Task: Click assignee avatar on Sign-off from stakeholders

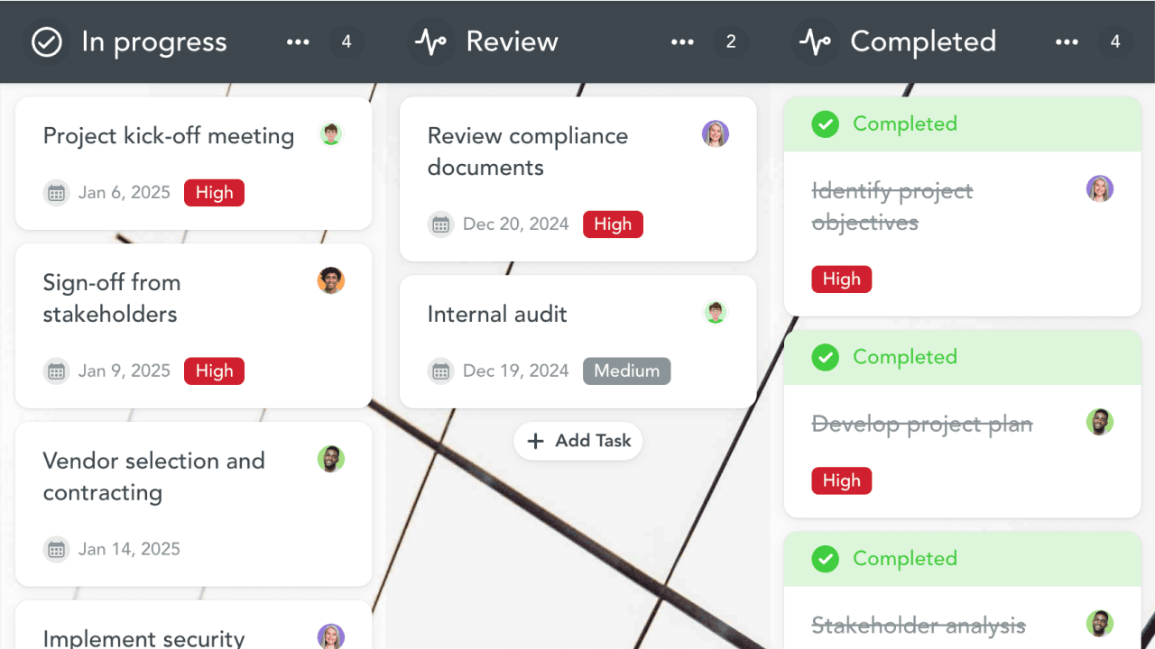Action: coord(331,280)
